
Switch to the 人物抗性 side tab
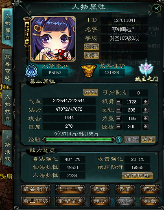coord(7,108)
